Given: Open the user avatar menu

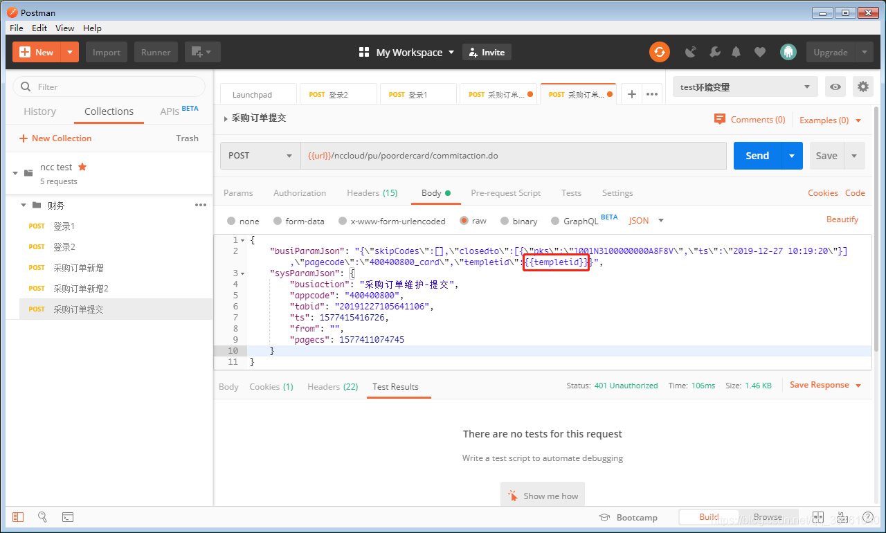Looking at the screenshot, I should pyautogui.click(x=788, y=52).
